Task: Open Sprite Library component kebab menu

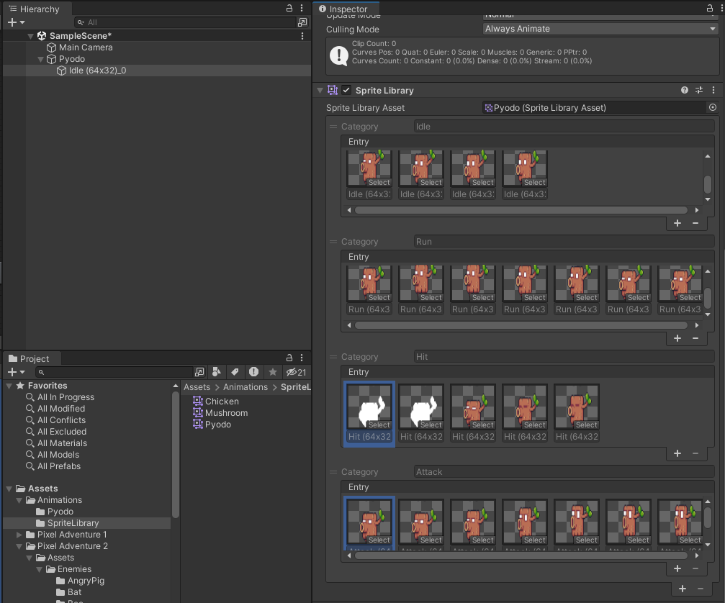Action: [x=713, y=90]
